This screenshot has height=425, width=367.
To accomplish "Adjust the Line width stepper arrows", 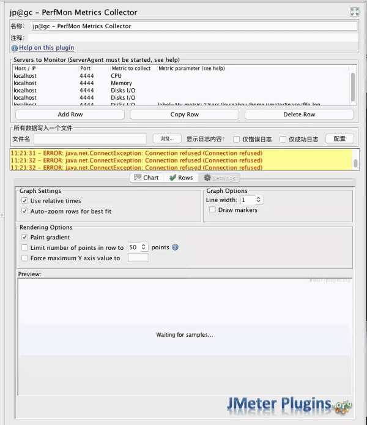I will (x=259, y=200).
